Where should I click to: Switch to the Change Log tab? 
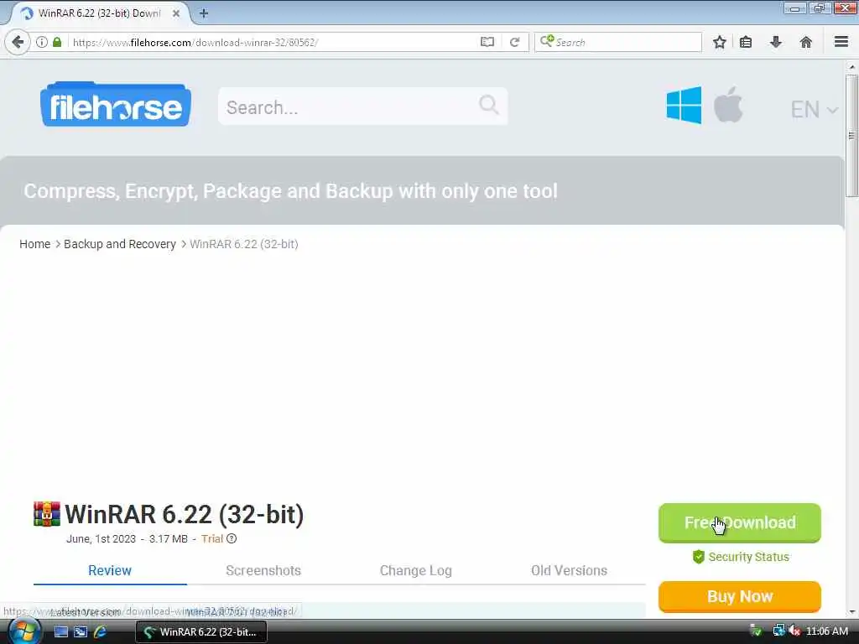pos(416,570)
